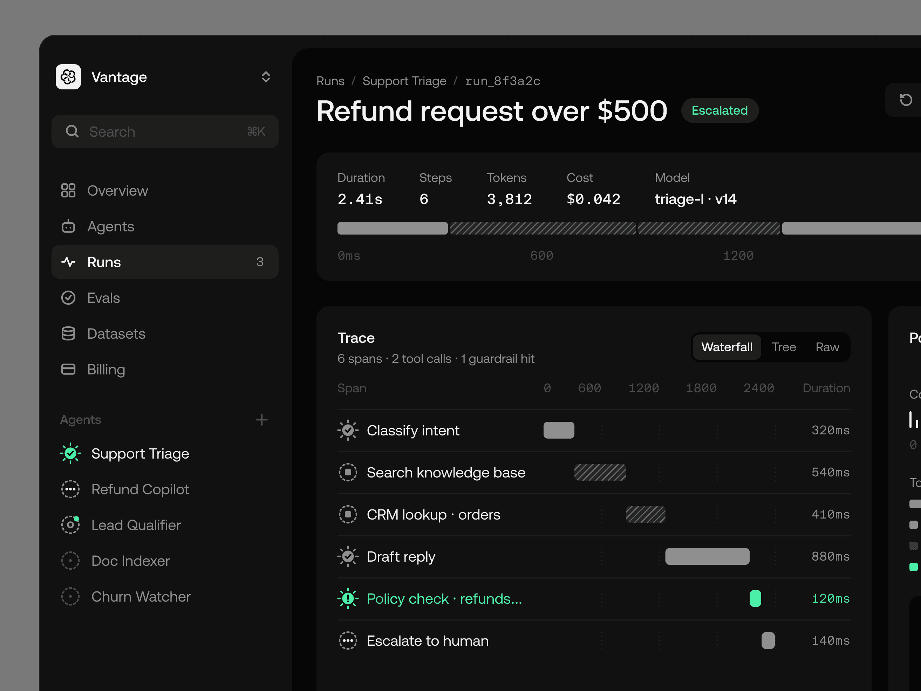
Task: Click Support Triage green status icon
Action: point(70,453)
